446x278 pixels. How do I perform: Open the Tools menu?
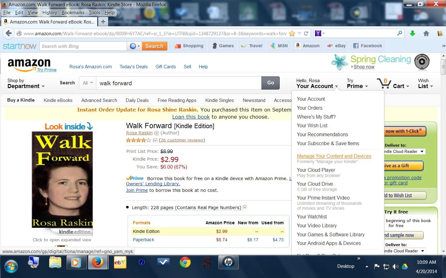point(94,13)
